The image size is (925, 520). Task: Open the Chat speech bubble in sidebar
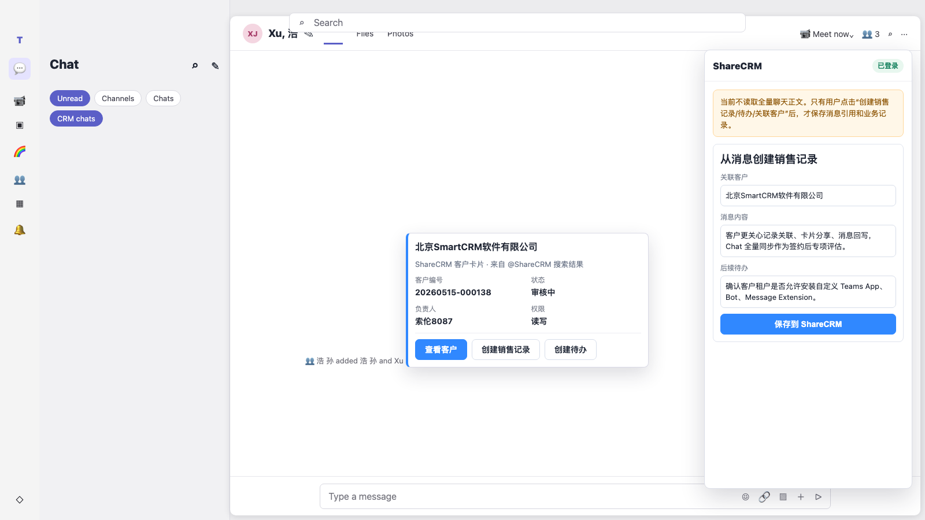[x=20, y=68]
